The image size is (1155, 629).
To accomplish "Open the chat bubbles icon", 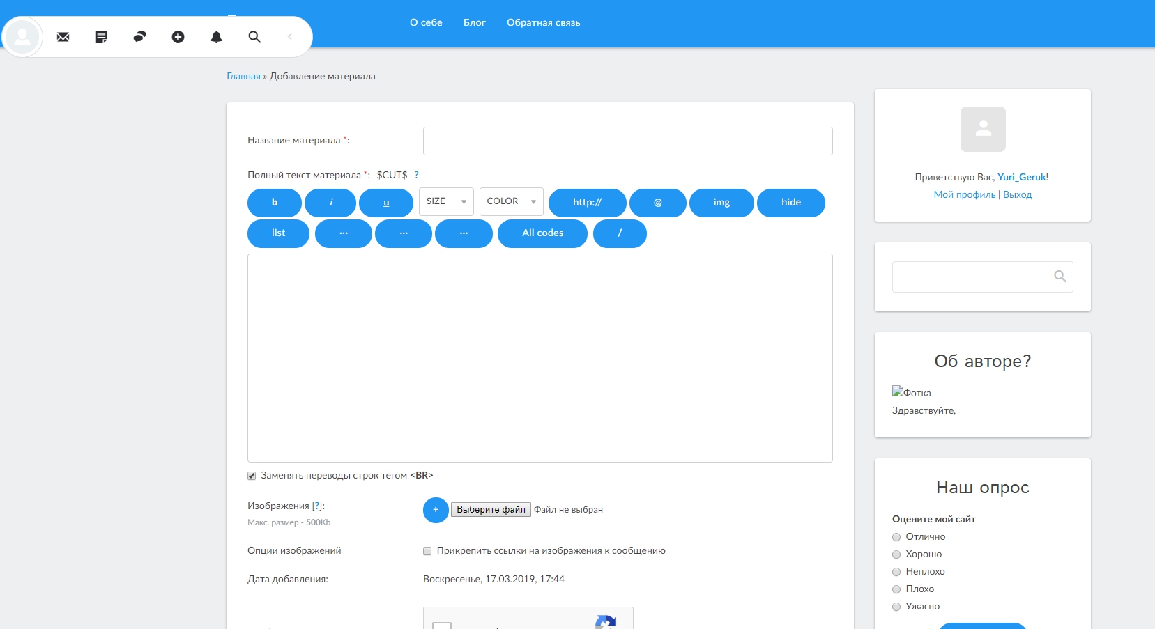I will point(139,37).
